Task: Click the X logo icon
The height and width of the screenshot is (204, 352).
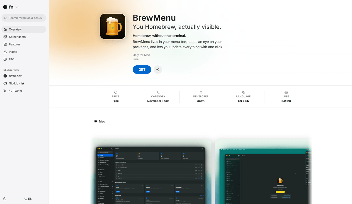Action: pyautogui.click(x=5, y=91)
